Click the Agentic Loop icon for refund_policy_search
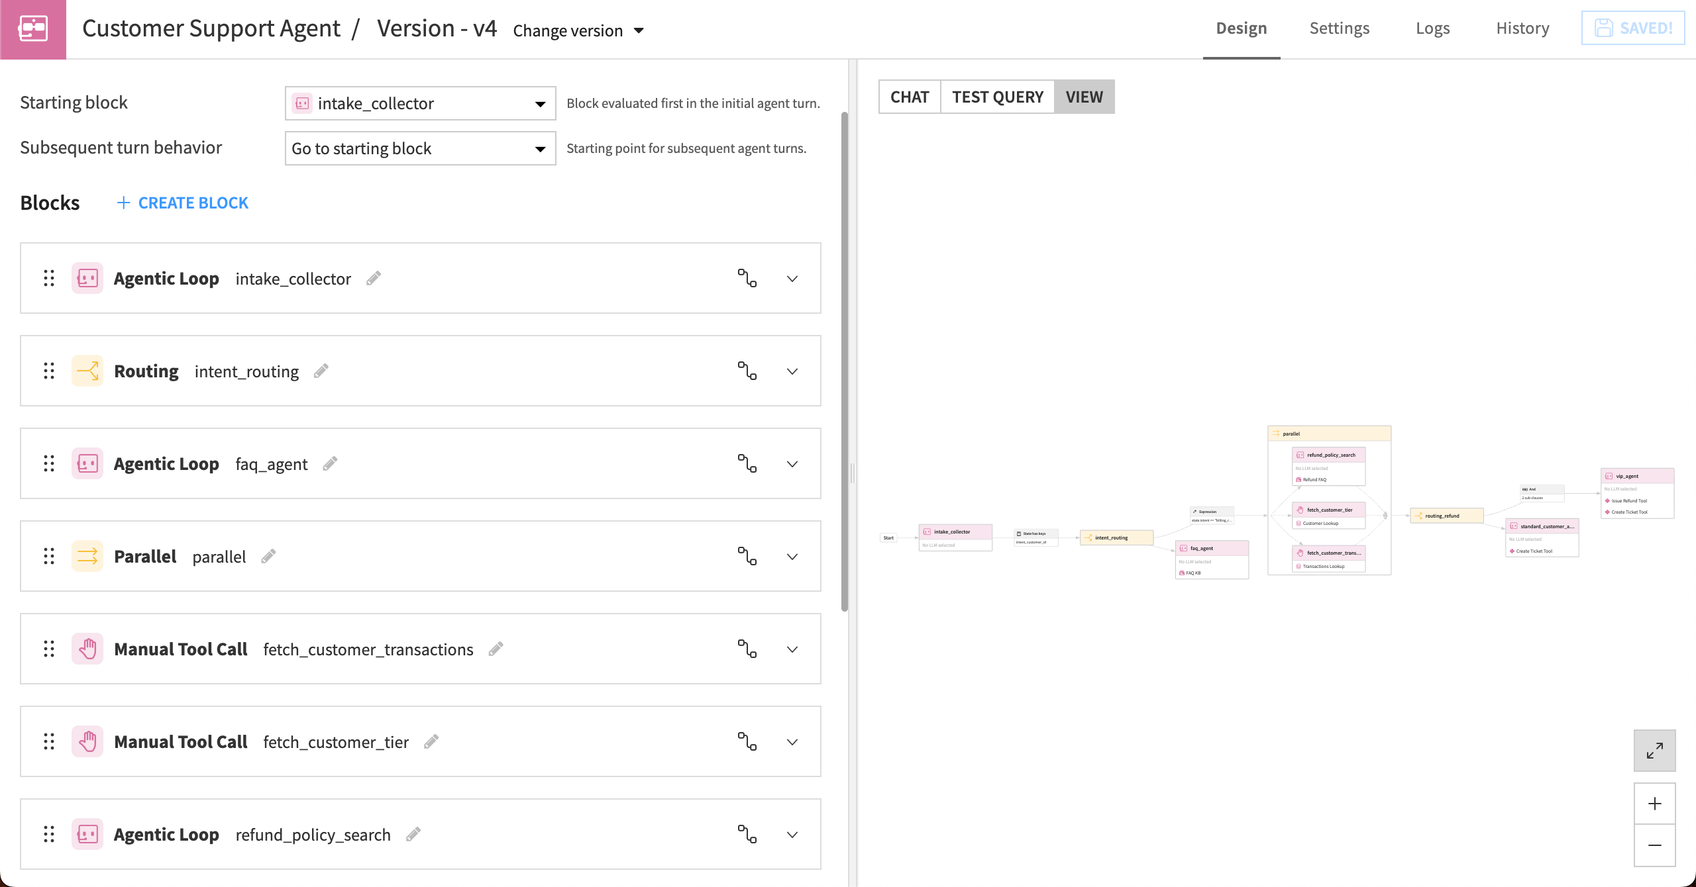 tap(87, 834)
